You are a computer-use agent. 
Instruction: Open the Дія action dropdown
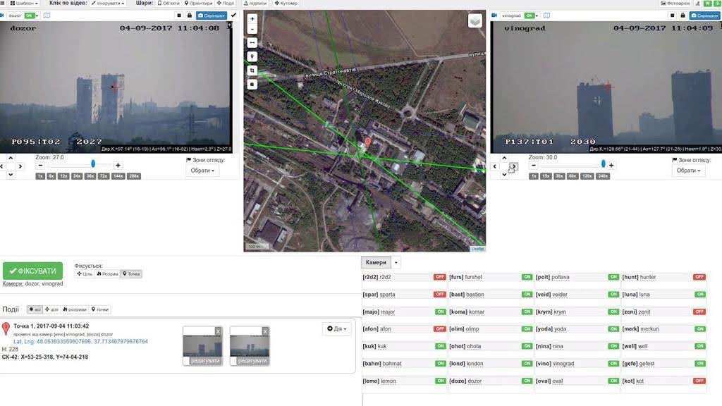click(x=336, y=328)
